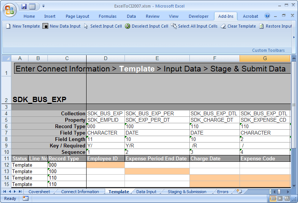Open the Acrobat ribbon tab
The width and height of the screenshot is (298, 203).
tap(250, 16)
